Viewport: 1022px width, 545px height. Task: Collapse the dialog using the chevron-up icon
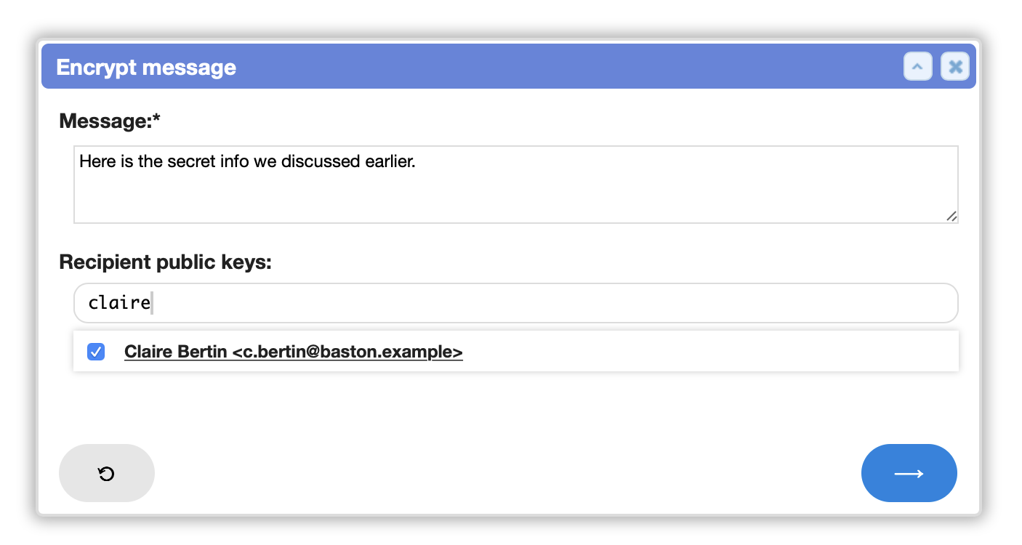[x=917, y=67]
